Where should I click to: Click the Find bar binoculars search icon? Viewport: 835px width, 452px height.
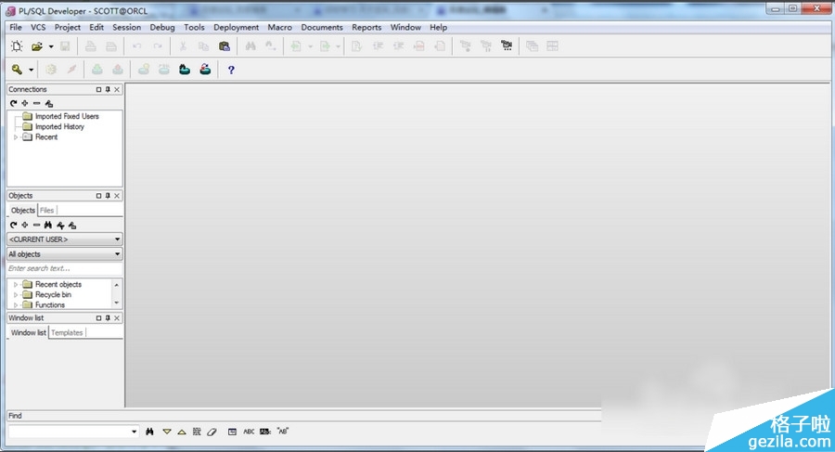149,432
